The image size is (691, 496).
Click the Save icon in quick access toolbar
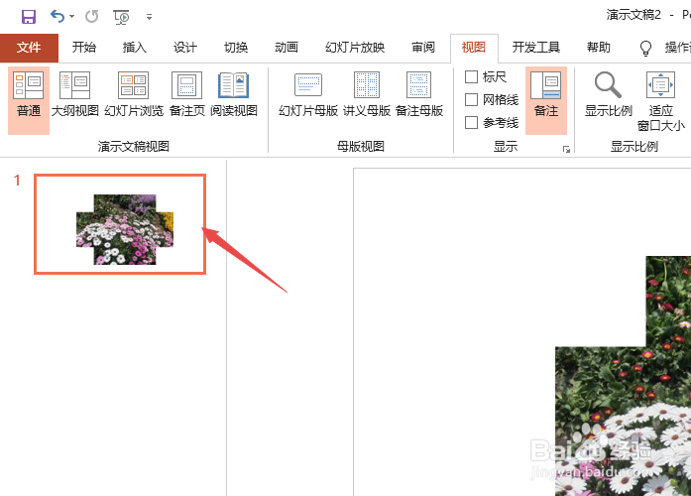click(29, 17)
